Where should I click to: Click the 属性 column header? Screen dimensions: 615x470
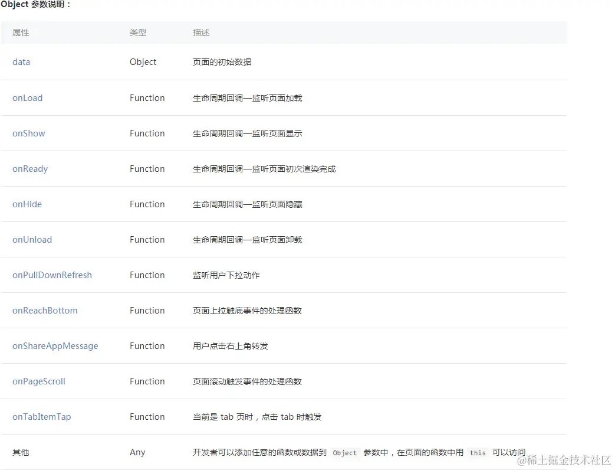(x=21, y=33)
